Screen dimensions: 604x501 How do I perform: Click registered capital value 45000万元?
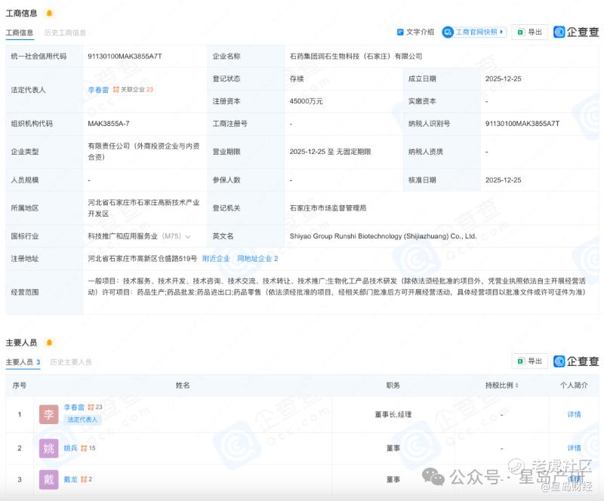(x=306, y=101)
